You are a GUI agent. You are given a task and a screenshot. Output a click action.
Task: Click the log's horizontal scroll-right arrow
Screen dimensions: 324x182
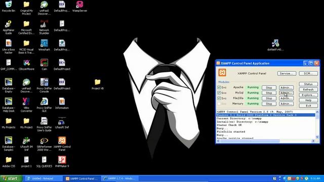pyautogui.click(x=313, y=141)
